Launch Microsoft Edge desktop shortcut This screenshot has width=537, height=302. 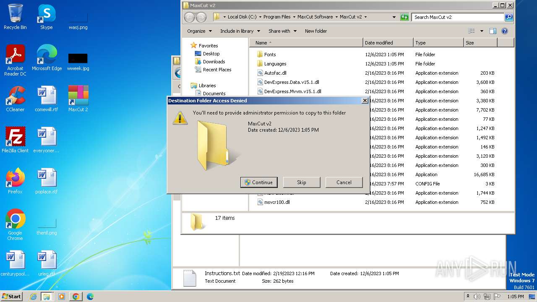pyautogui.click(x=47, y=58)
